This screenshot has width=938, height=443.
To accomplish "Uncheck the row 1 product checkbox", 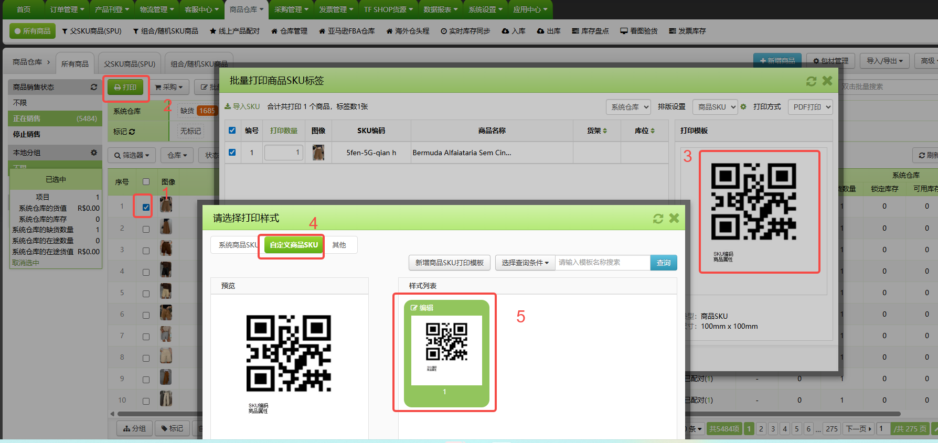I will (146, 207).
